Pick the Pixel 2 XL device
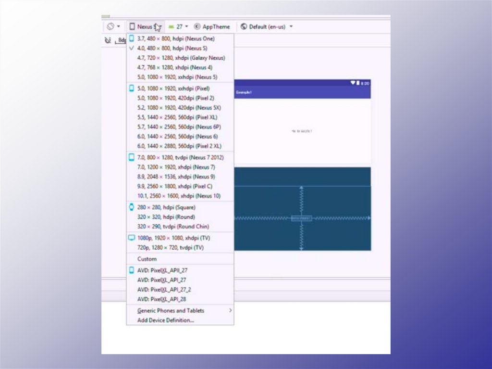 180,146
